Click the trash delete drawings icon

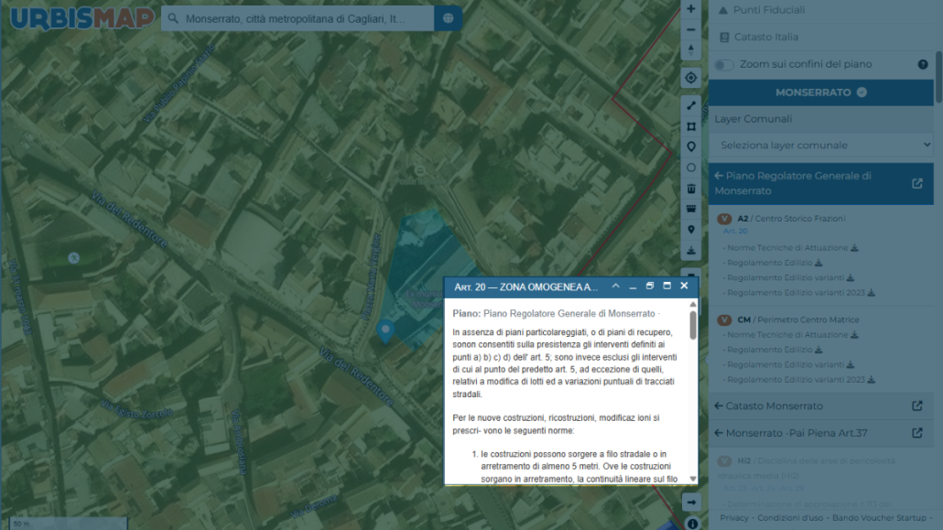pyautogui.click(x=690, y=189)
